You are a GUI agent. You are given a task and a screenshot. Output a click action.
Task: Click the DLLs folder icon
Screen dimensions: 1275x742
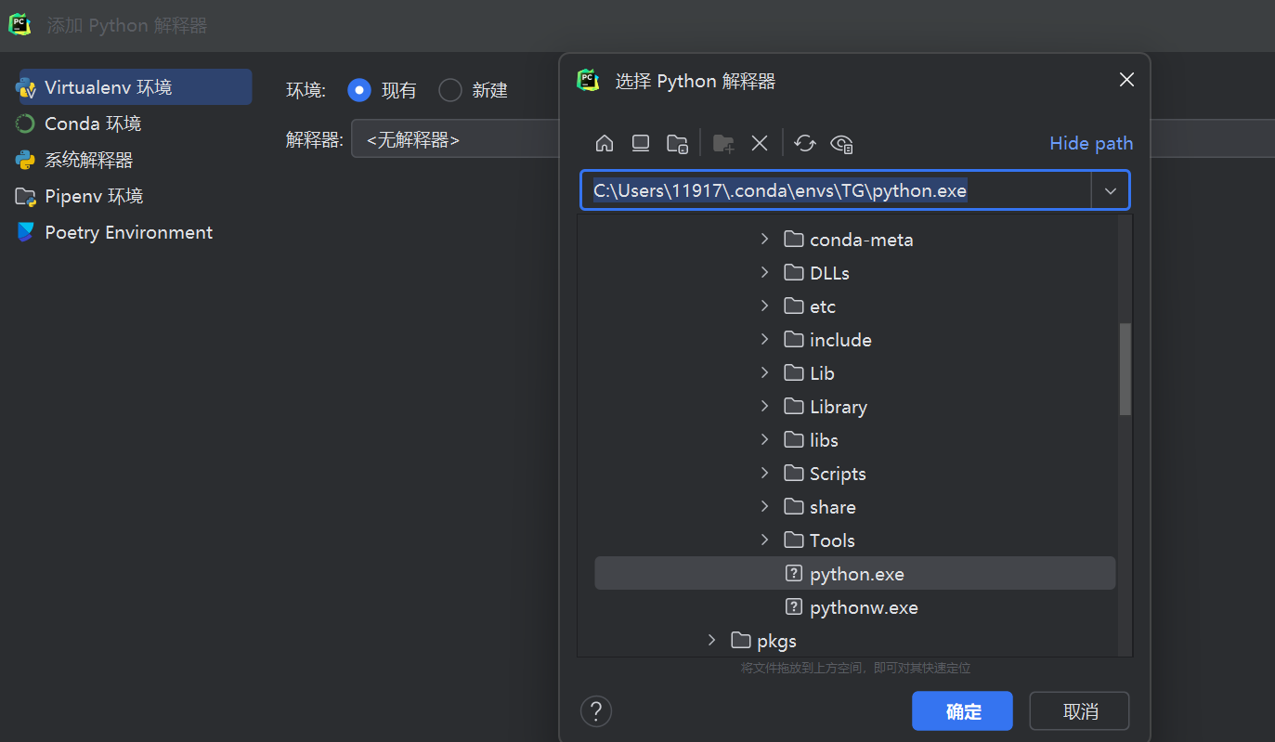793,273
